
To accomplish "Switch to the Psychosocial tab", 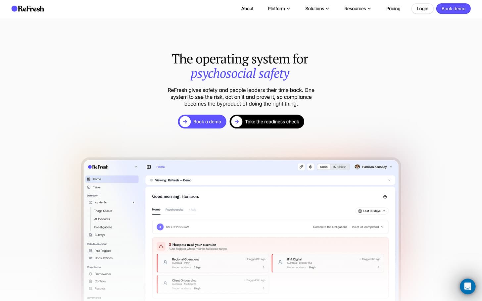I will pyautogui.click(x=174, y=210).
